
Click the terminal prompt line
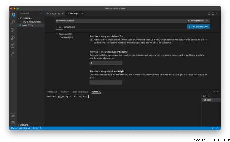[x=68, y=97]
